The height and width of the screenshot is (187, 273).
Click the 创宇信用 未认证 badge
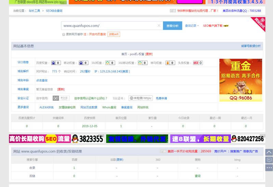[61, 98]
